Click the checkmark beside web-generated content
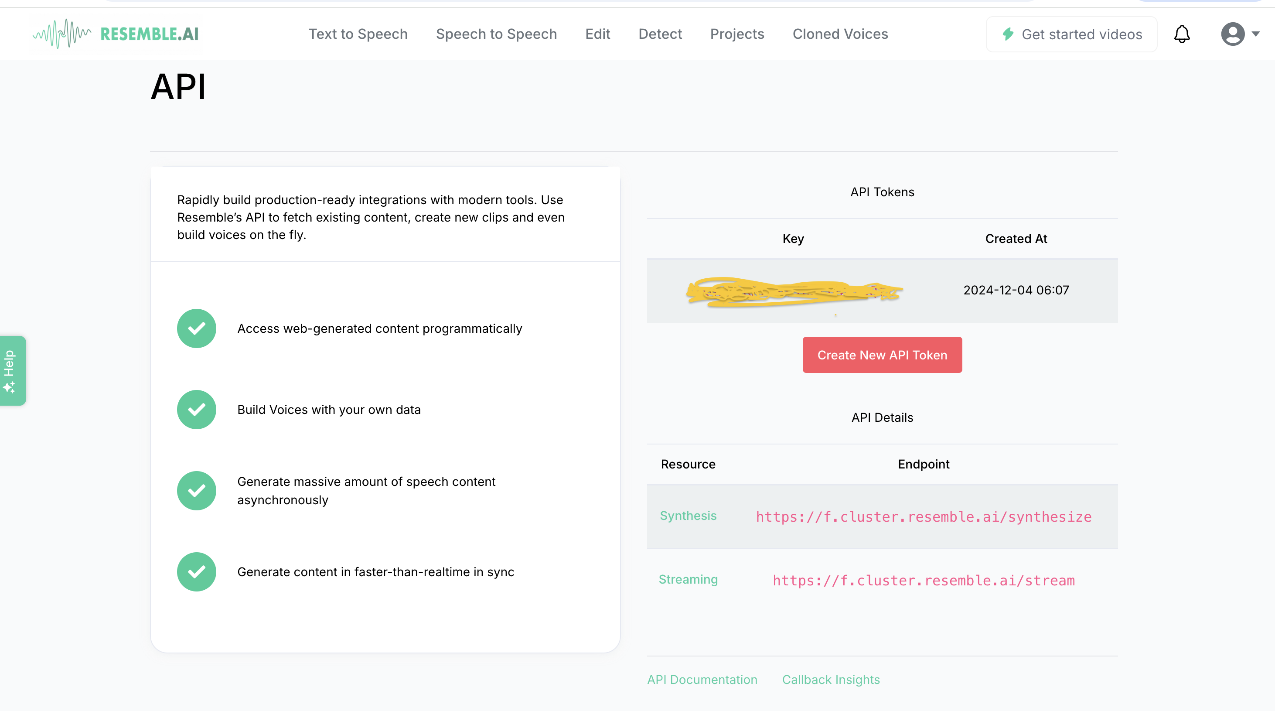This screenshot has width=1275, height=711. [x=197, y=328]
